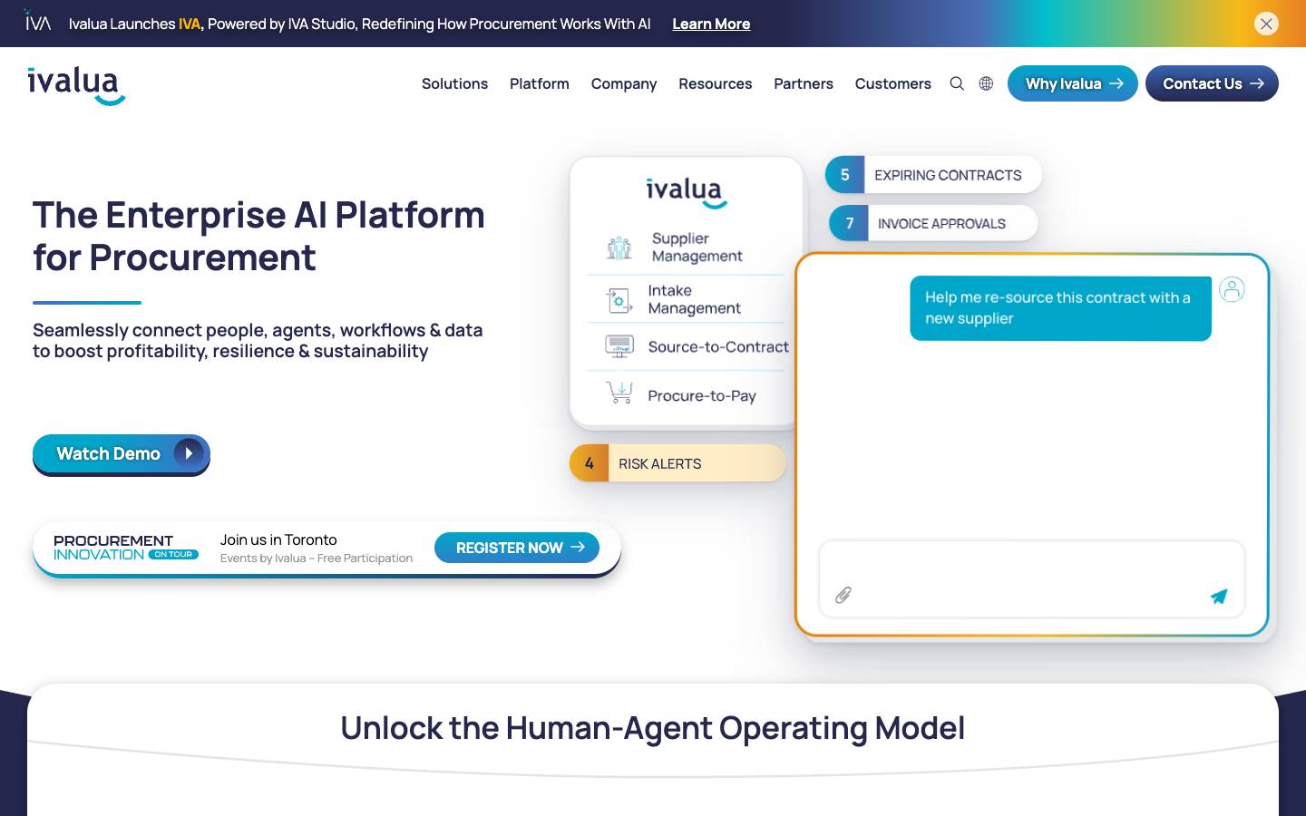The width and height of the screenshot is (1306, 816).
Task: Click the Supplier Management people icon
Action: 619,248
